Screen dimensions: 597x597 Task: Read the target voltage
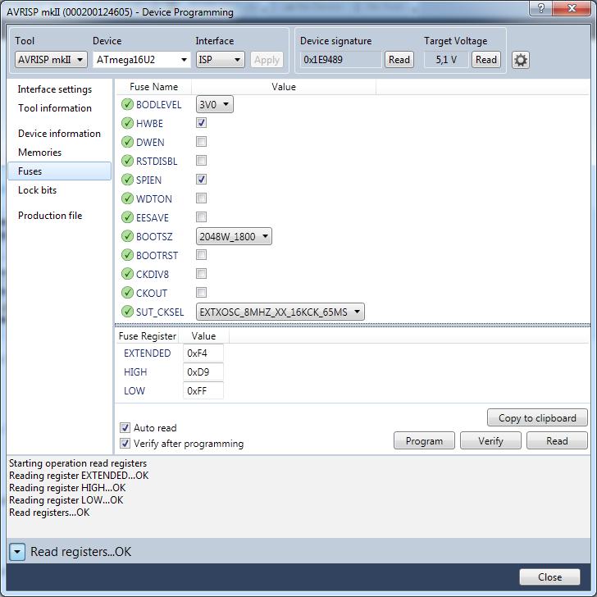[x=485, y=60]
